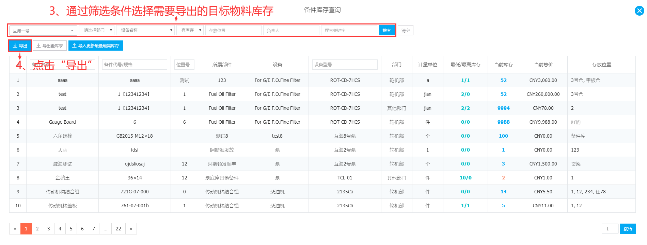
Task: Click the blue 搜索 button
Action: 386,30
